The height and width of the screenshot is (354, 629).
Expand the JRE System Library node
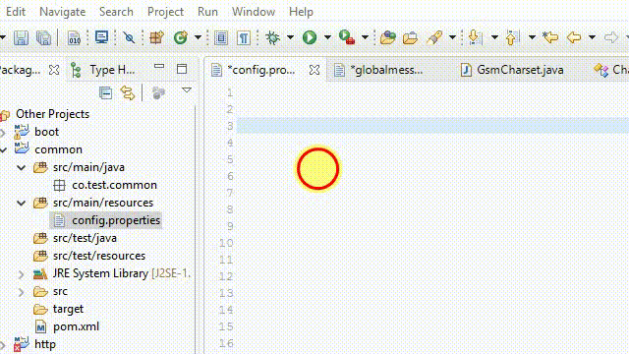(x=22, y=274)
